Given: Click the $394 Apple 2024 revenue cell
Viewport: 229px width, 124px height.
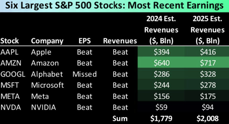Looking at the screenshot, I should [x=161, y=52].
